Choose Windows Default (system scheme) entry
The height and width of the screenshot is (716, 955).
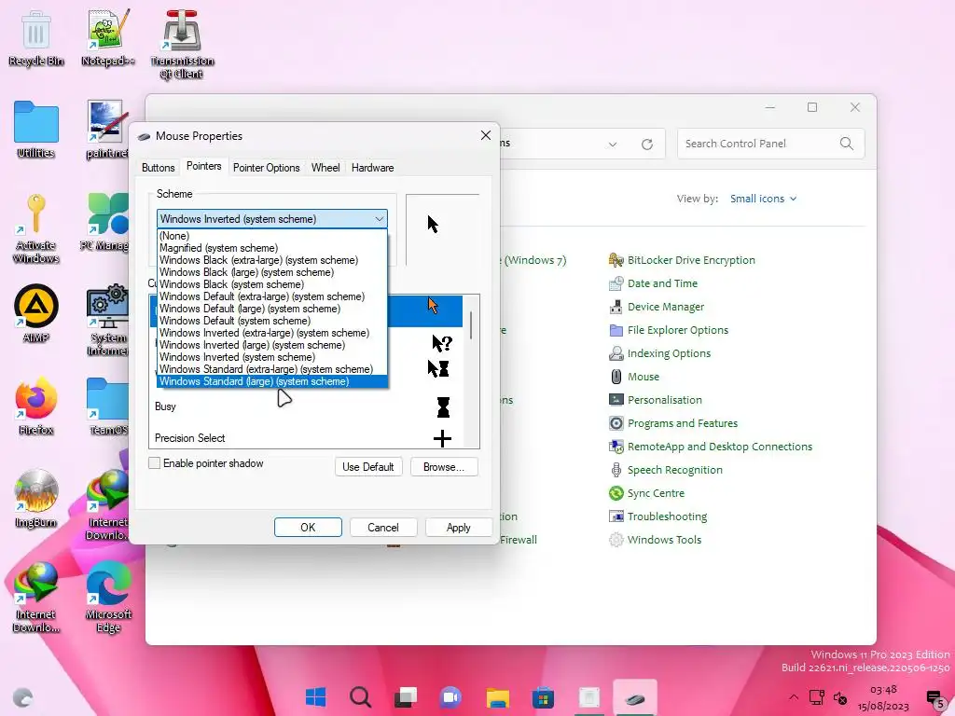(x=272, y=321)
